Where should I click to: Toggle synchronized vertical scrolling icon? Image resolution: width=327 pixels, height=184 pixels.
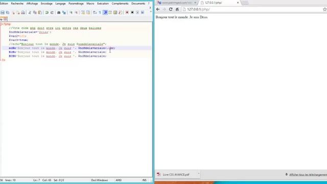(x=83, y=12)
